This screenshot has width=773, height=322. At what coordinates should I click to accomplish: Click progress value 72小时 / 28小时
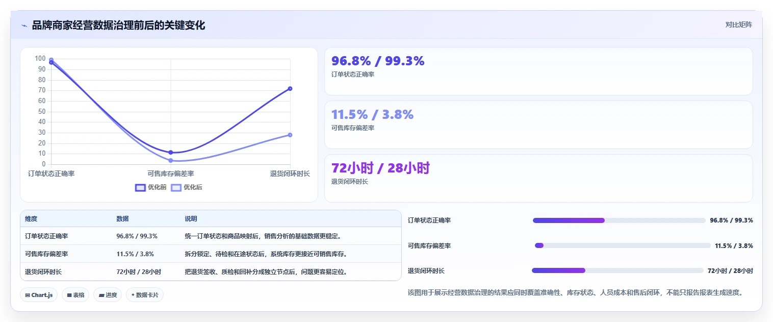point(730,270)
